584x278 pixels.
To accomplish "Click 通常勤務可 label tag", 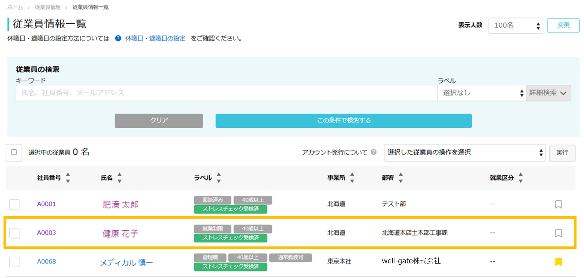I will 291,258.
